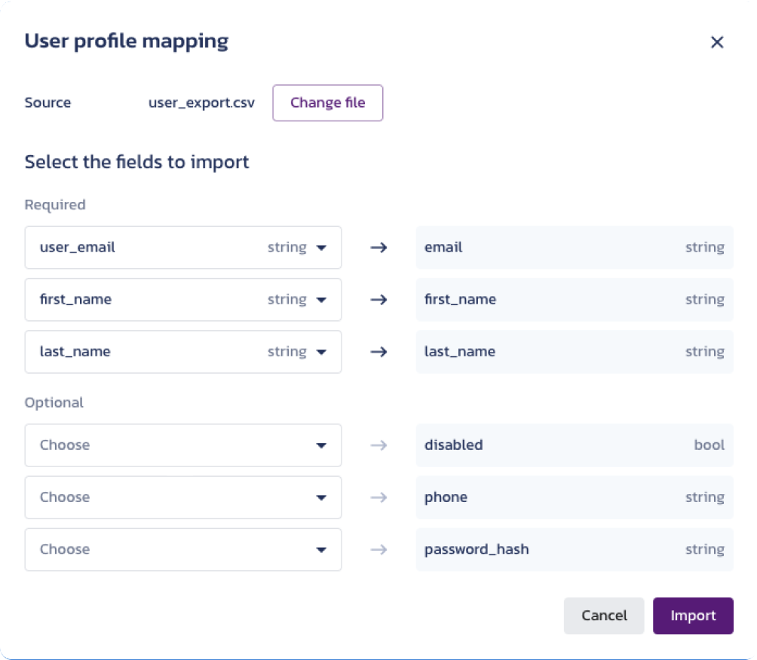
Task: Expand the first_name source field dropdown
Action: 182,299
